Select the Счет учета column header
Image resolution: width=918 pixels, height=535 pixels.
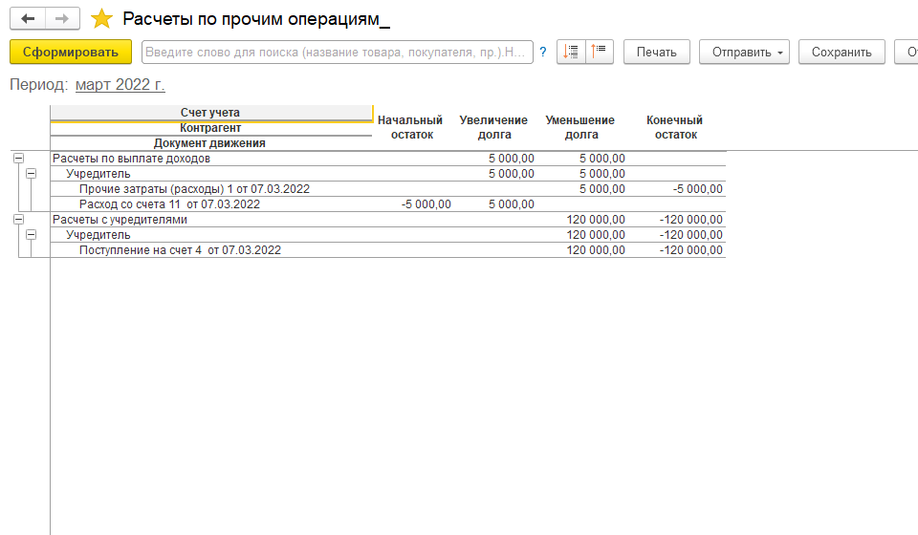[x=210, y=113]
